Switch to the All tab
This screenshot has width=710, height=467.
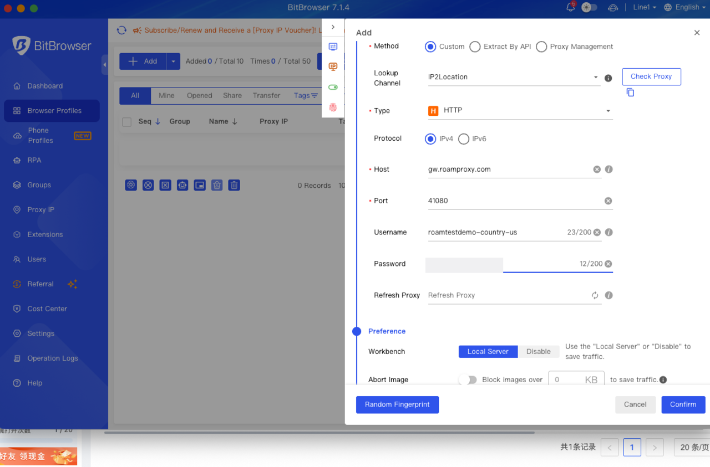point(135,96)
